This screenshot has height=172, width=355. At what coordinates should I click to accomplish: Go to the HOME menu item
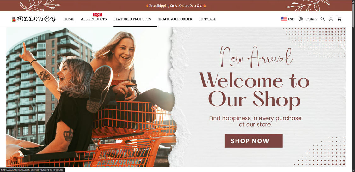(69, 19)
